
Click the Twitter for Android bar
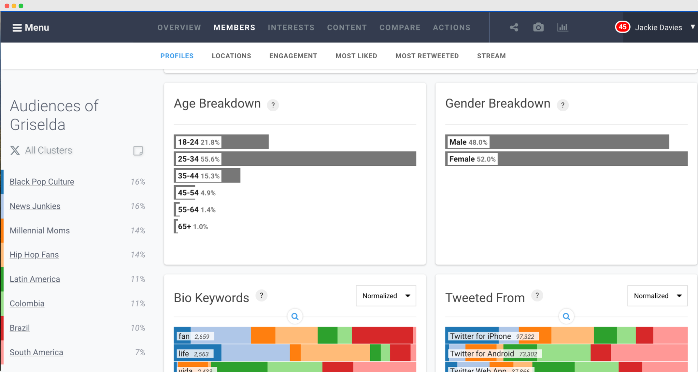(x=566, y=353)
